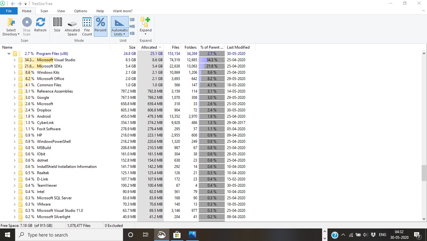Set unit to GB
Viewport: 427px width, 241px height.
pyautogui.click(x=132, y=19)
